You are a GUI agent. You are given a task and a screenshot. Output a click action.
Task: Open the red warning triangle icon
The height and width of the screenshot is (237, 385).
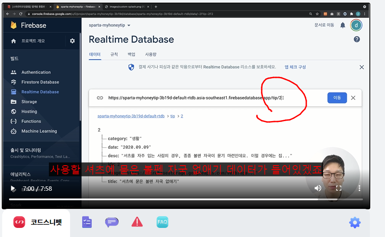click(x=137, y=222)
